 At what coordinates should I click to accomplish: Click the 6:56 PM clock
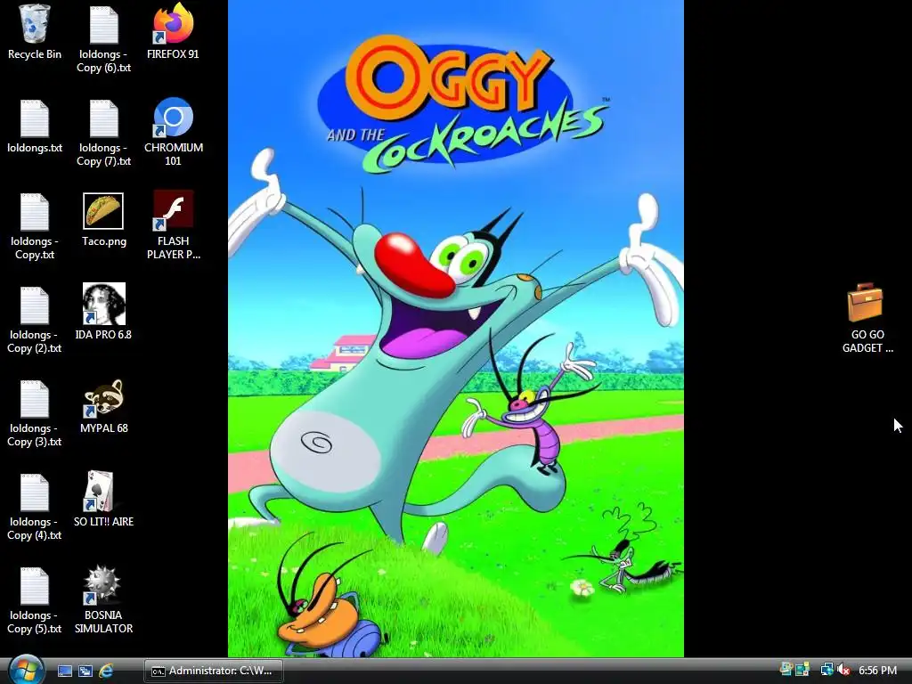pos(877,671)
